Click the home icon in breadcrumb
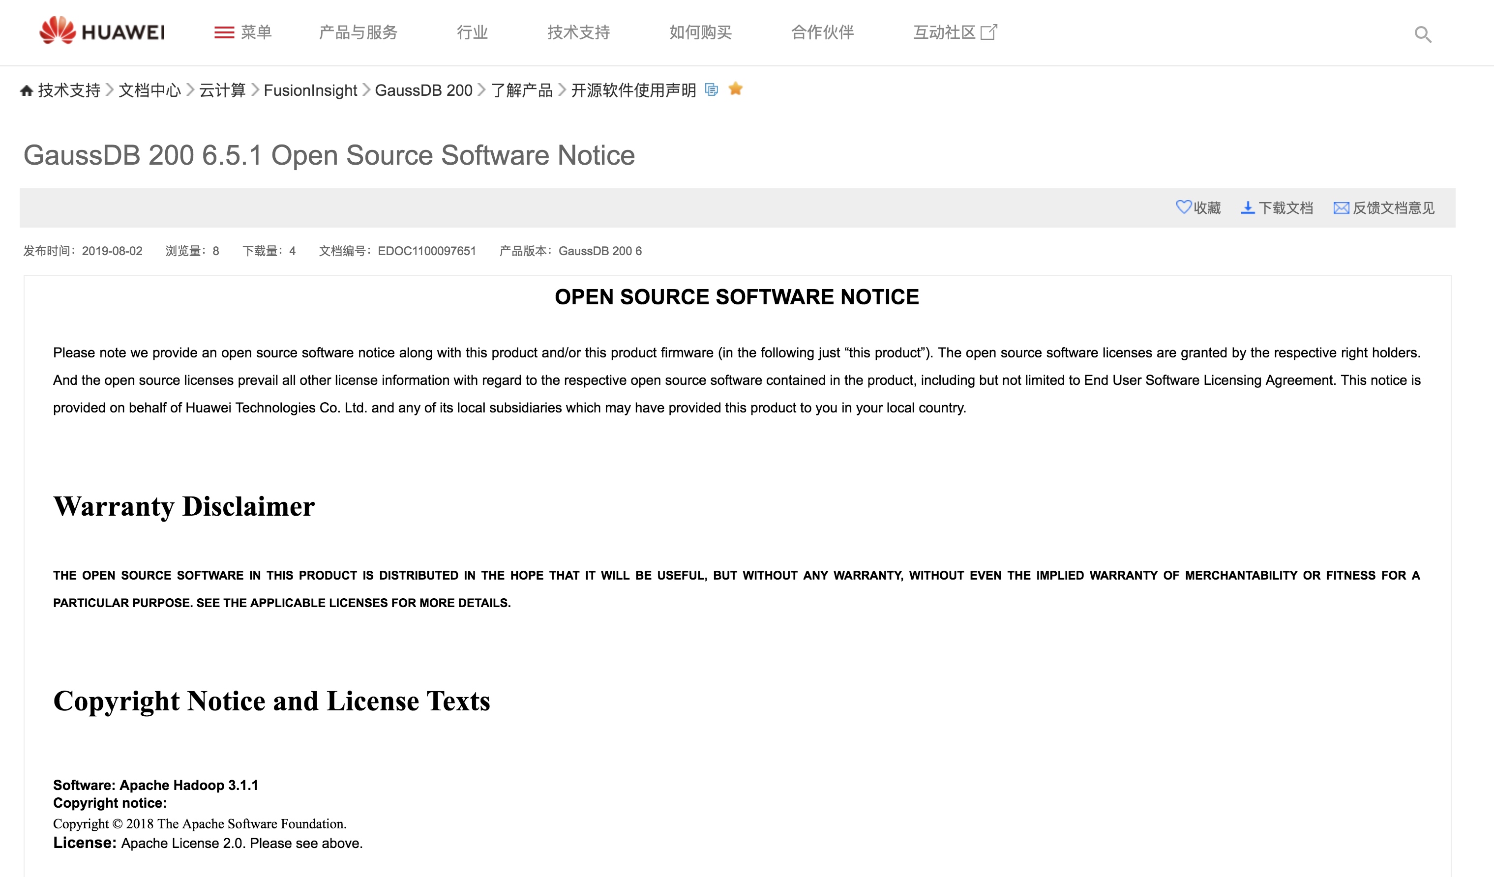 point(26,90)
